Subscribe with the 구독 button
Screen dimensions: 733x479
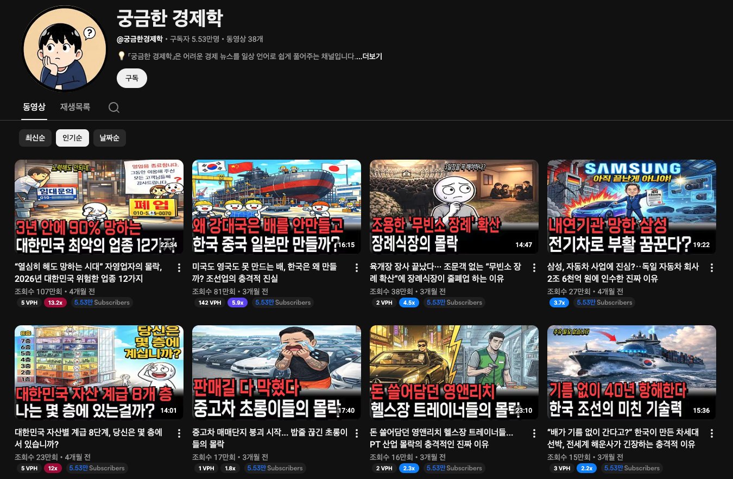132,78
